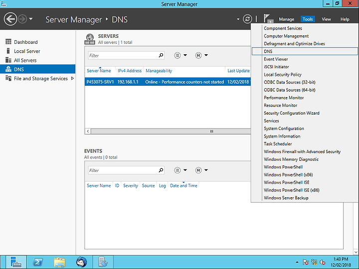Open File and Storage Services
Image resolution: width=359 pixels, height=269 pixels.
41,79
